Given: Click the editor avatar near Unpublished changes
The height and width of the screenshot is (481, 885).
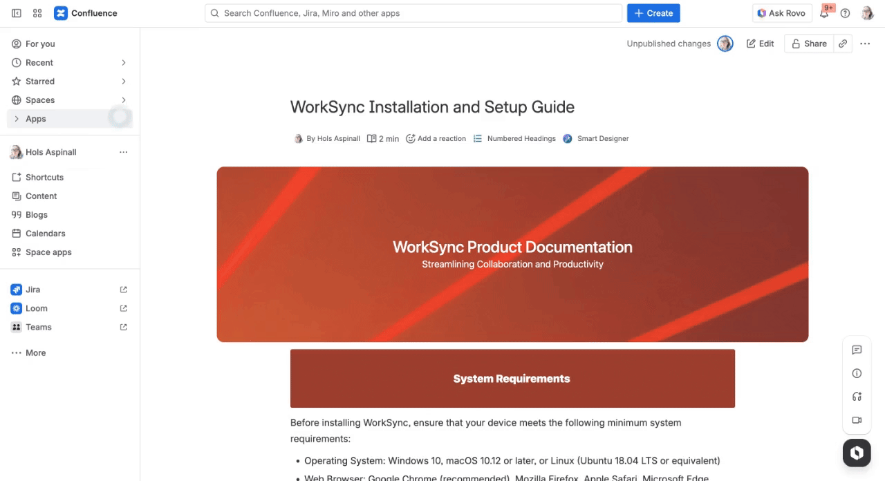Looking at the screenshot, I should coord(725,44).
